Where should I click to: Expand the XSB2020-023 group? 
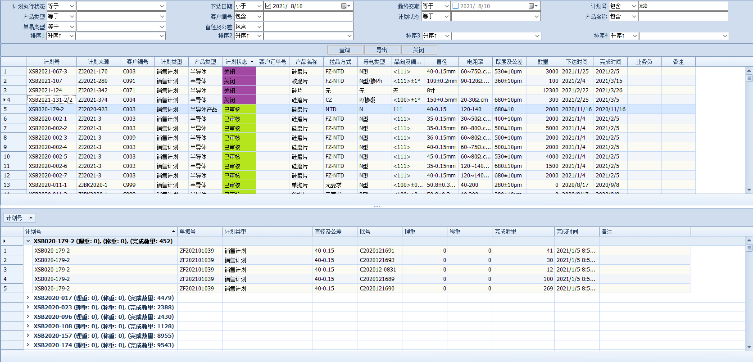[28, 307]
